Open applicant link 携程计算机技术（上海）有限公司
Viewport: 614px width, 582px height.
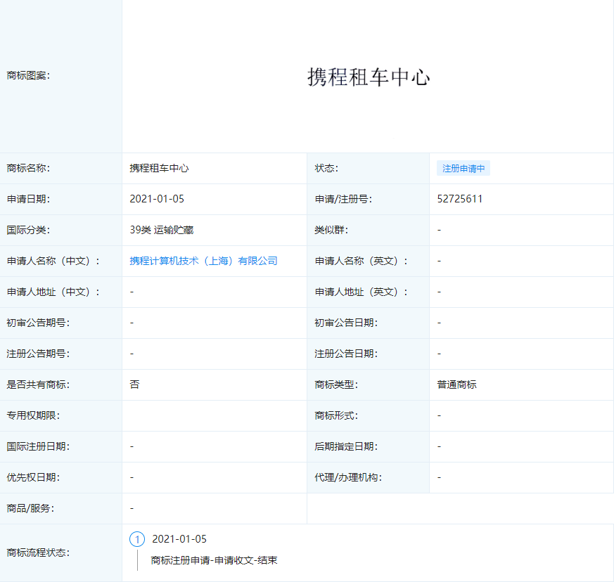(203, 261)
